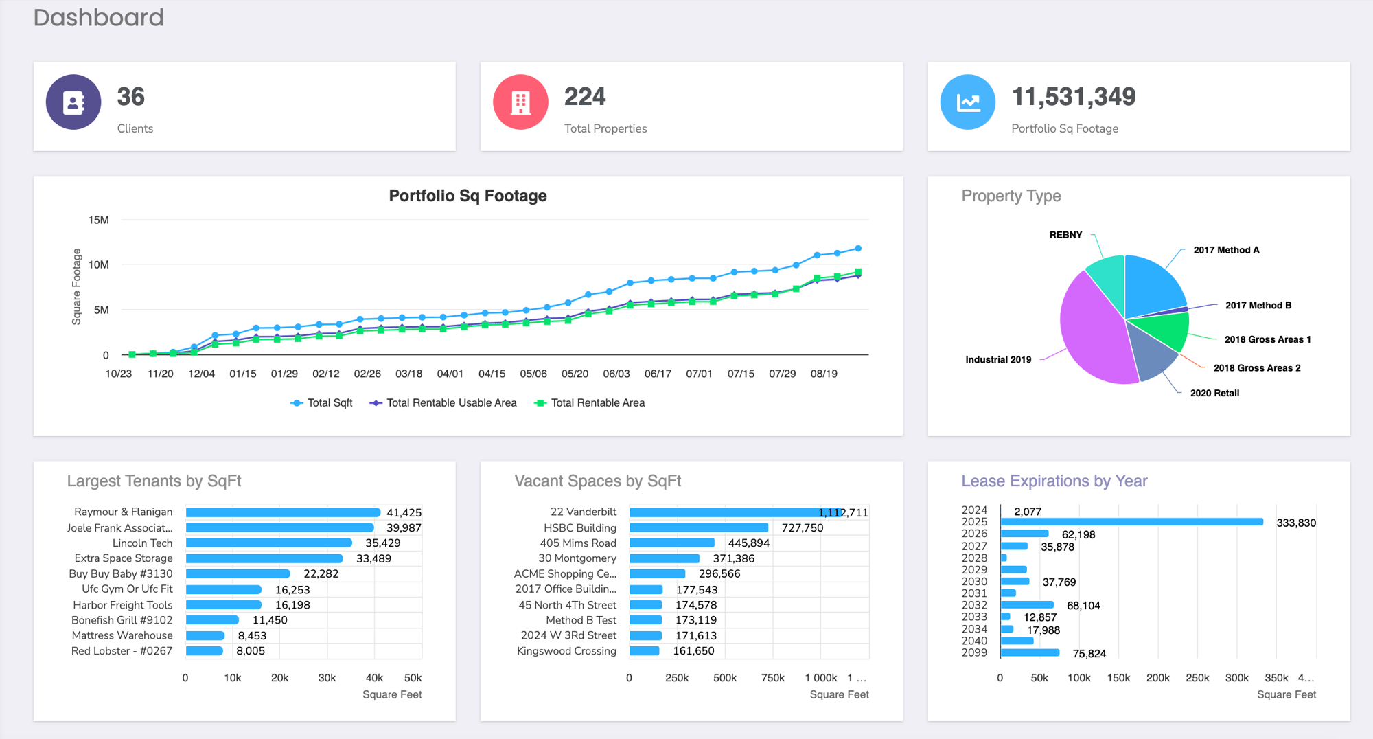
Task: Click the Harbor Freight Tools label
Action: [123, 604]
